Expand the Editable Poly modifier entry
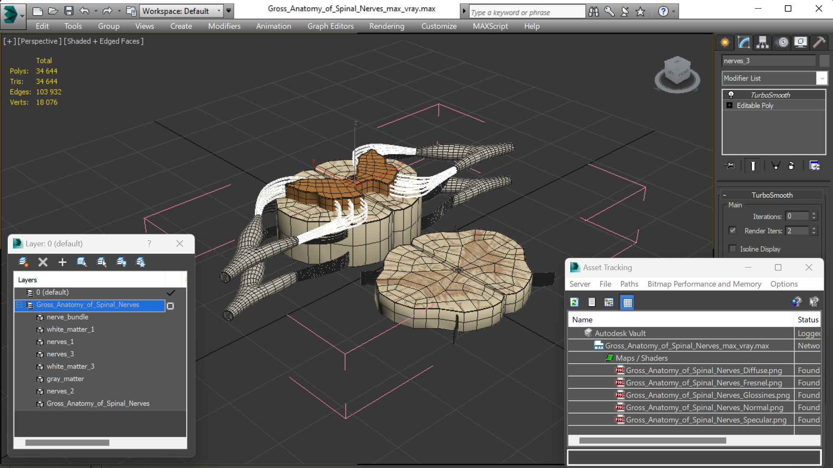 click(729, 106)
